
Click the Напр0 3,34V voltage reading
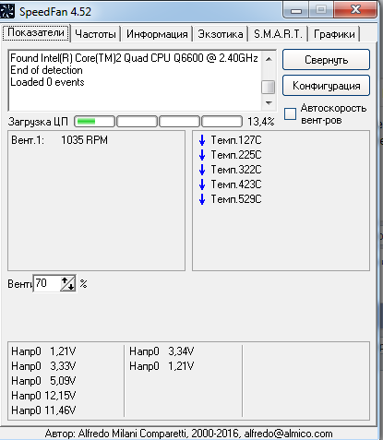point(162,351)
